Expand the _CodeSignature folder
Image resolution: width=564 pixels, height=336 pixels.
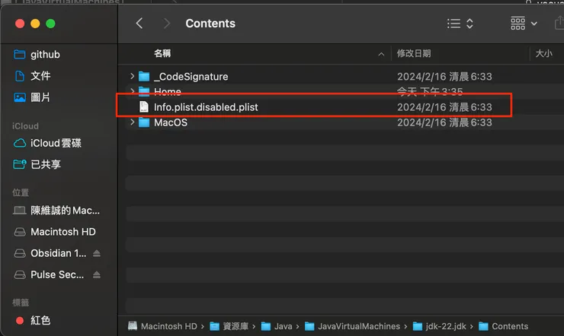pyautogui.click(x=133, y=77)
